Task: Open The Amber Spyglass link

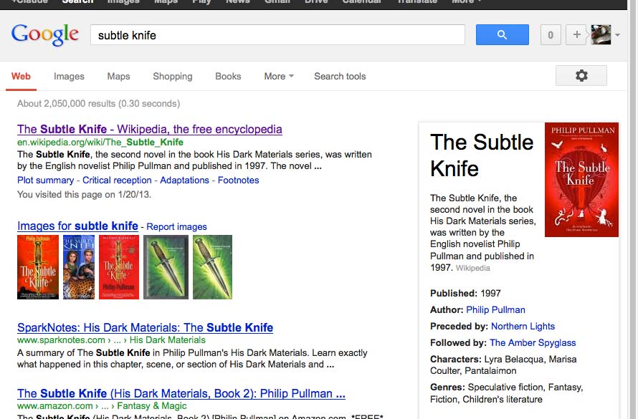Action: pos(533,342)
